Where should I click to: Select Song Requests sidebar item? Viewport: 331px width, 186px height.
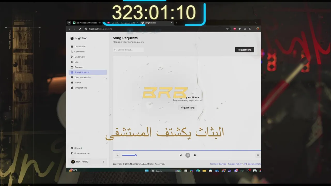coord(88,72)
